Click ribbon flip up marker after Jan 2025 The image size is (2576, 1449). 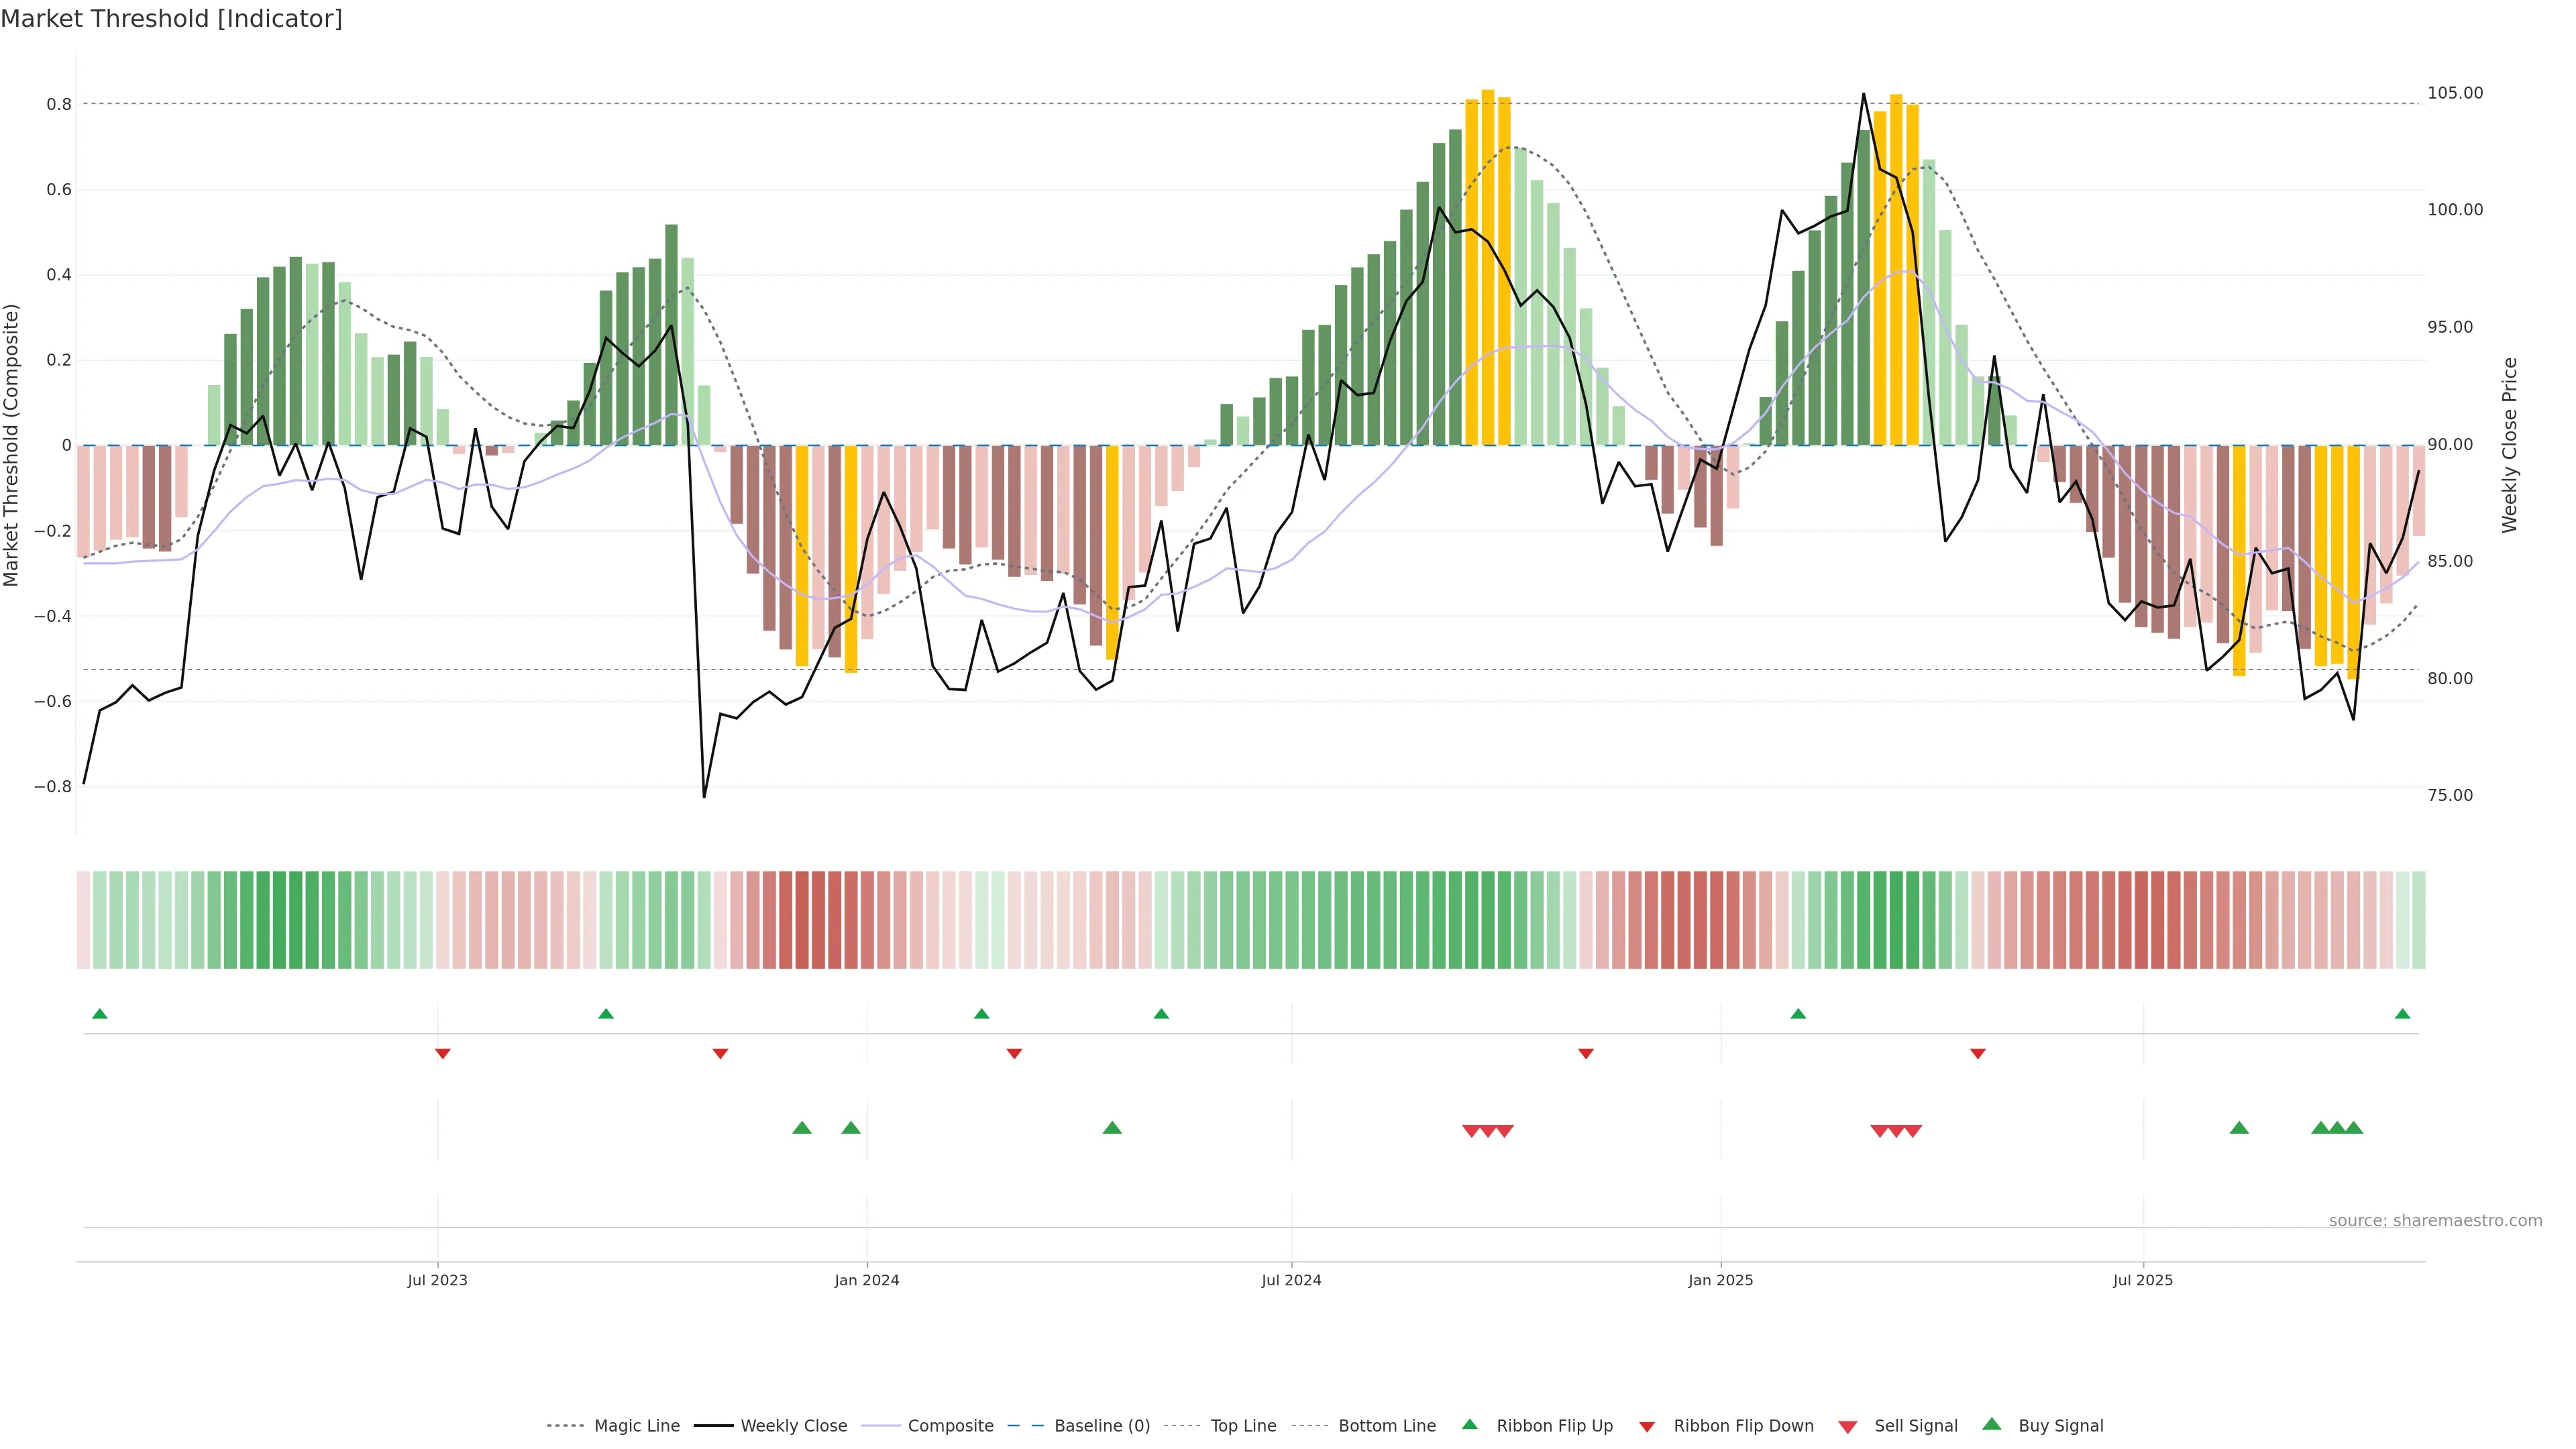tap(1798, 1014)
